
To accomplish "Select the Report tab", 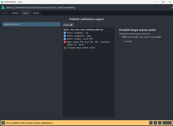I will pyautogui.click(x=26, y=13).
